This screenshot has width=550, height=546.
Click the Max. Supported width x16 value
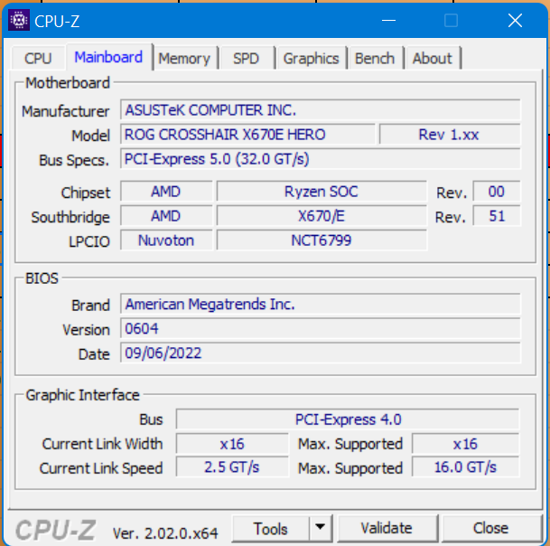(465, 444)
